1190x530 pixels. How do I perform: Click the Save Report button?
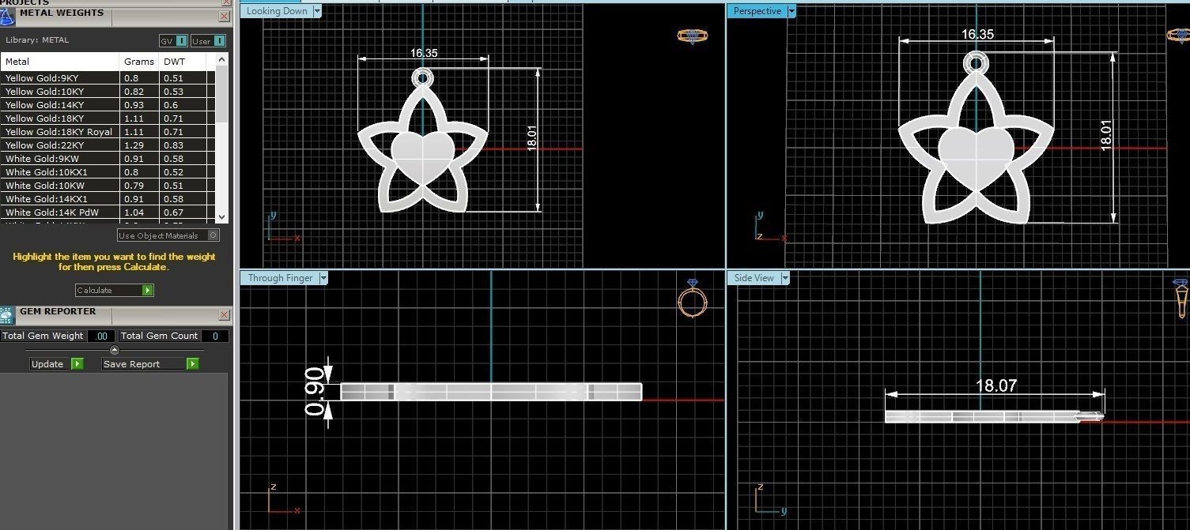tap(150, 364)
